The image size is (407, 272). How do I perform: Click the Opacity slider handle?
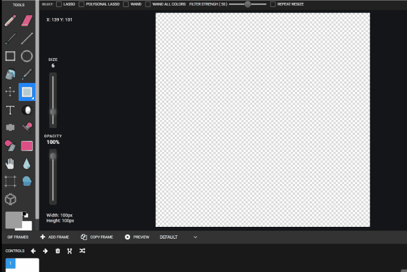point(53,156)
